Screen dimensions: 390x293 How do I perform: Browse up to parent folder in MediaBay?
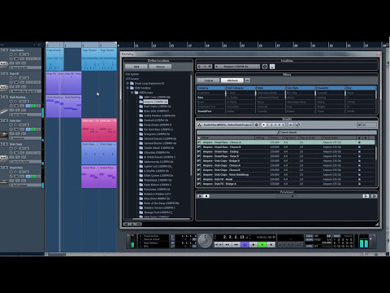click(x=210, y=67)
